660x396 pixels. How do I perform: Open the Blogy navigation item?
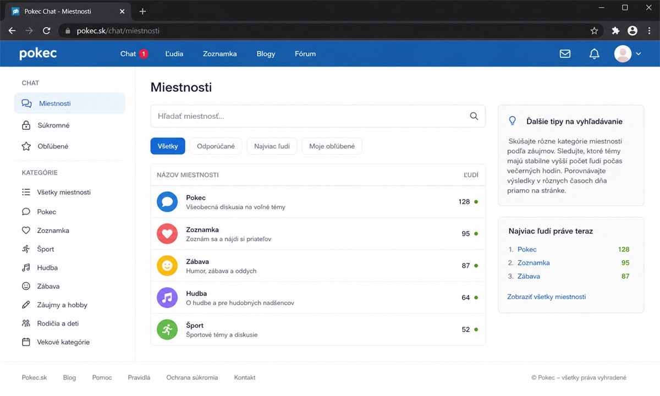click(266, 54)
